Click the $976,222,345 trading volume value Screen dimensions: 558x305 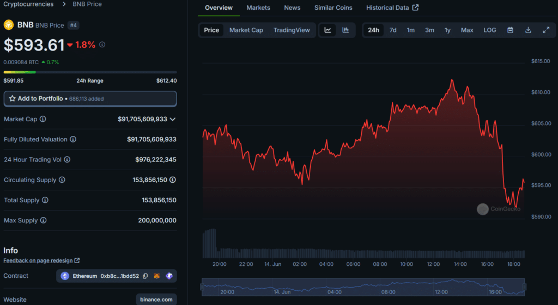click(155, 159)
